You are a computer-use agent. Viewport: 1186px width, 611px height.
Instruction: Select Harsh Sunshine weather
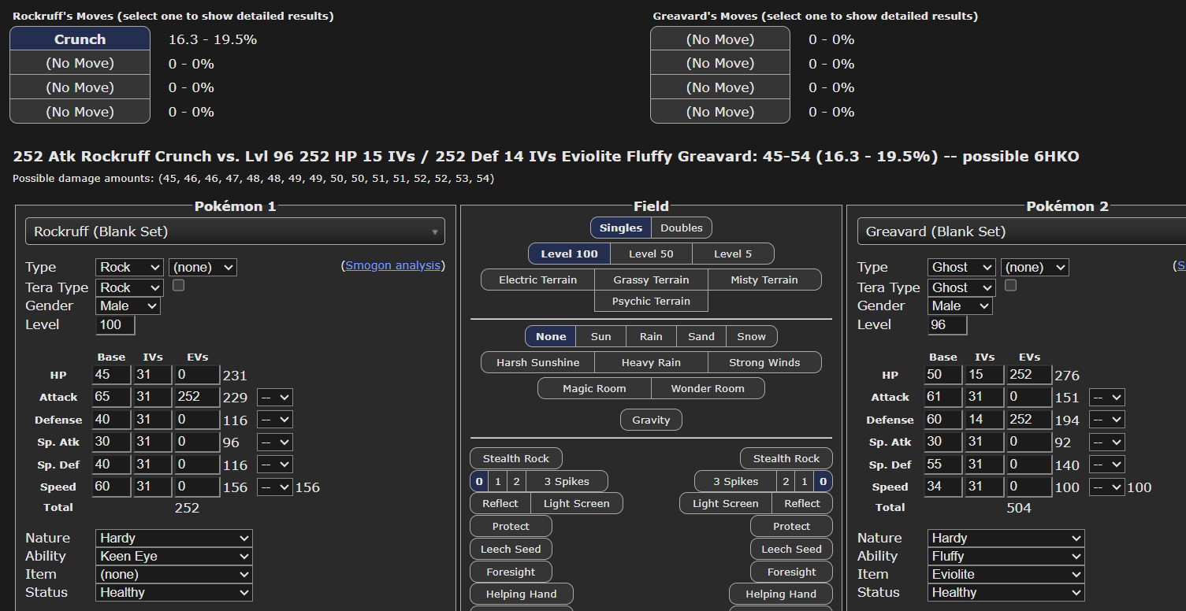(538, 362)
